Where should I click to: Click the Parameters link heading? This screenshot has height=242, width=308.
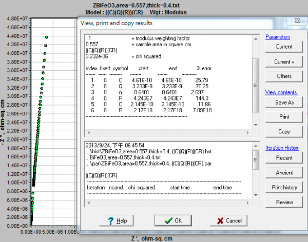click(278, 37)
